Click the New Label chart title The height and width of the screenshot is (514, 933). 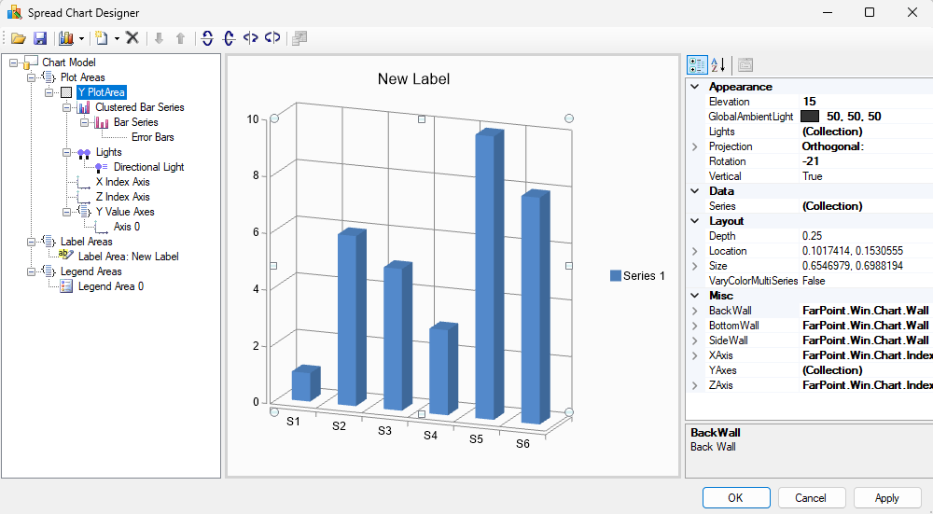tap(413, 79)
